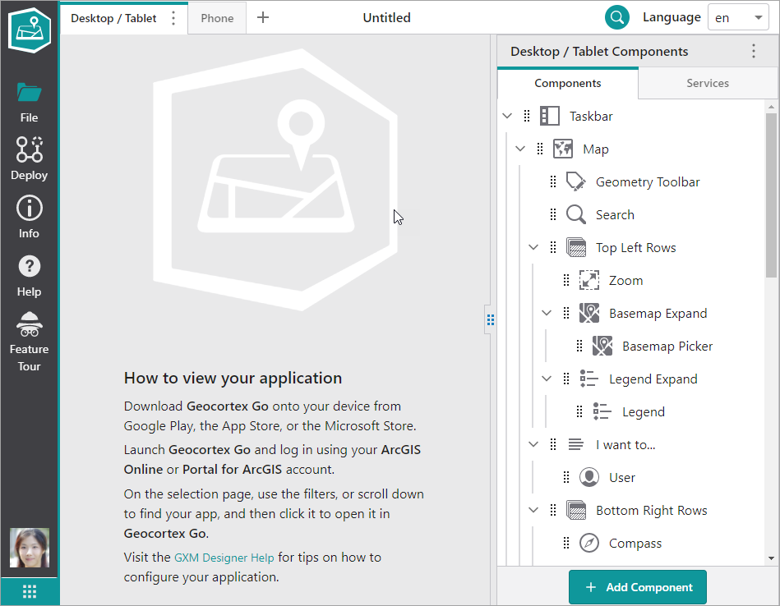This screenshot has width=780, height=606.
Task: Collapse the Top Left Rows node
Action: [533, 247]
